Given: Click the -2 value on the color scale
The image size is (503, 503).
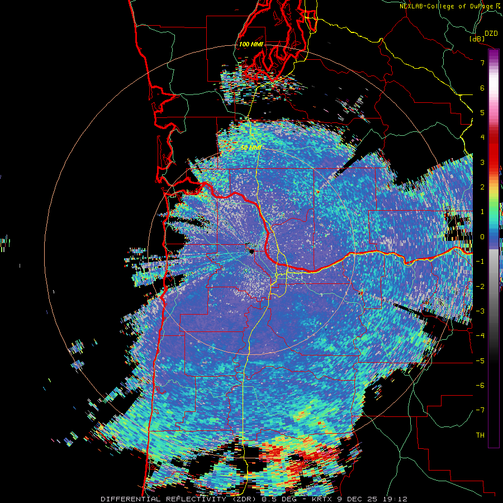Looking at the screenshot, I should (x=480, y=287).
